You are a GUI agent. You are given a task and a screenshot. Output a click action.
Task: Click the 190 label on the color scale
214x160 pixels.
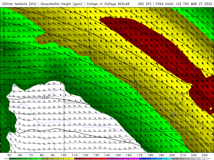pyautogui.click(x=161, y=155)
